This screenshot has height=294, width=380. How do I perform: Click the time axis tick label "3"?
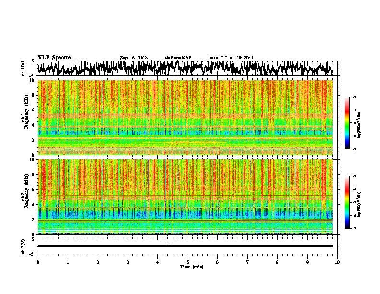[128, 262]
